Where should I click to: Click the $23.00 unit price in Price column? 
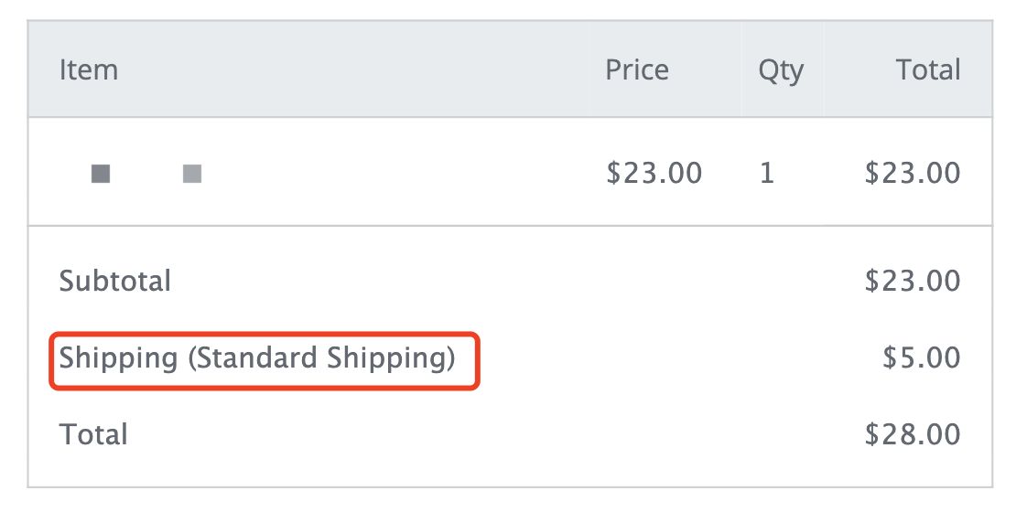[x=654, y=174]
